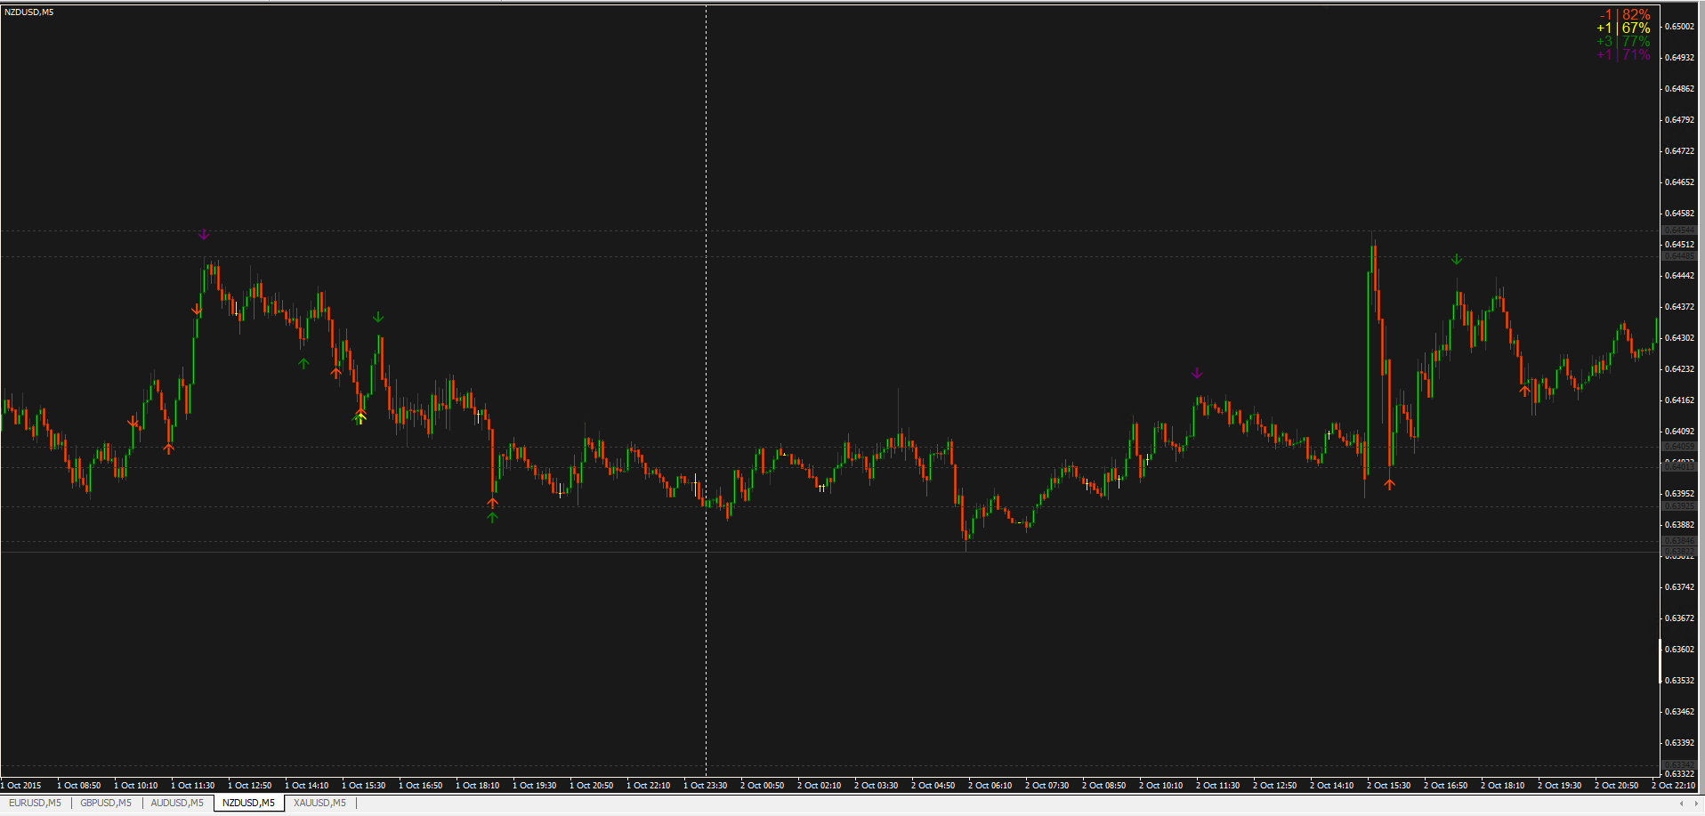1705x816 pixels.
Task: Click the 0.64302 price axis label
Action: [x=1679, y=338]
